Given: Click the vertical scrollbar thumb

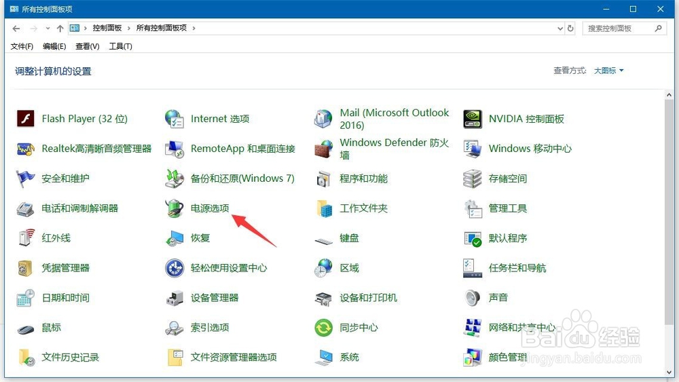Looking at the screenshot, I should (669, 212).
